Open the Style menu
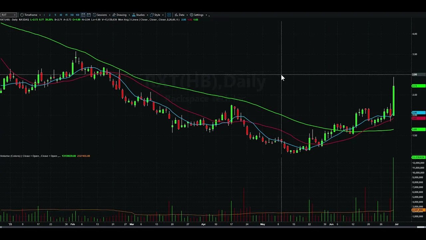 click(157, 15)
